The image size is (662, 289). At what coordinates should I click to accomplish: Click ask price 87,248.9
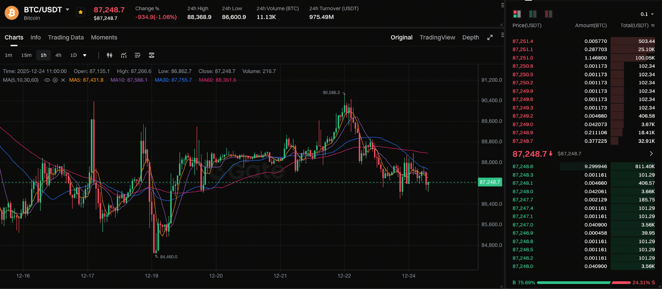pyautogui.click(x=523, y=133)
